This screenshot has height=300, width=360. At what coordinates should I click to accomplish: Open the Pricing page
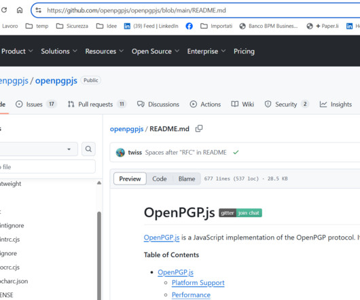244,51
